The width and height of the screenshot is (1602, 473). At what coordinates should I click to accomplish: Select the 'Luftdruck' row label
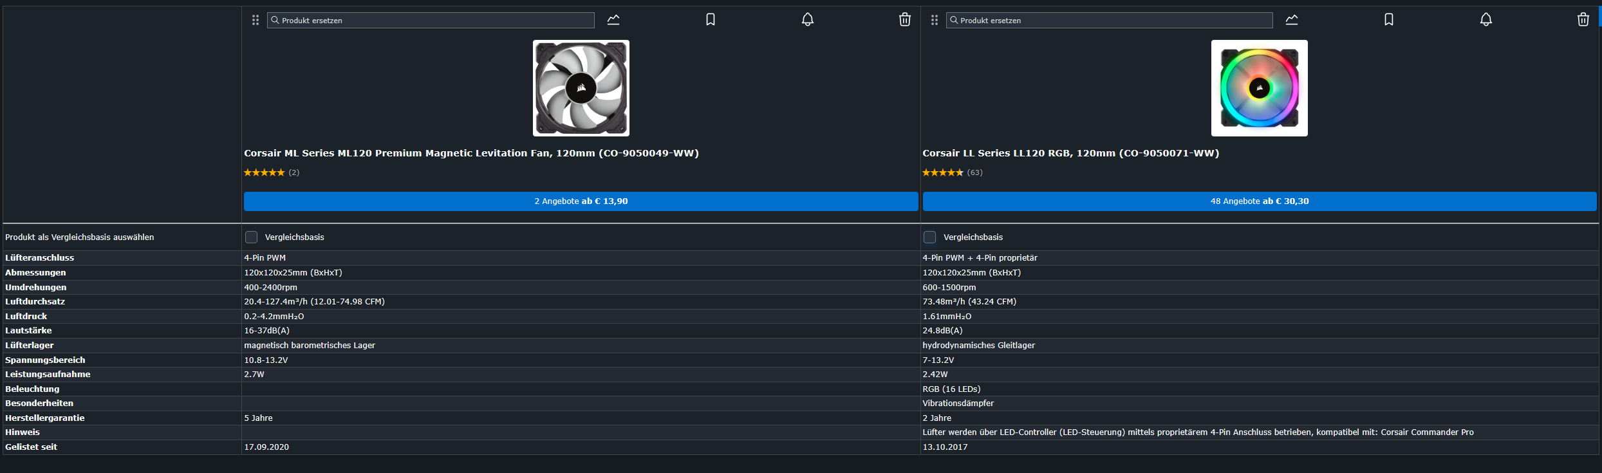26,317
